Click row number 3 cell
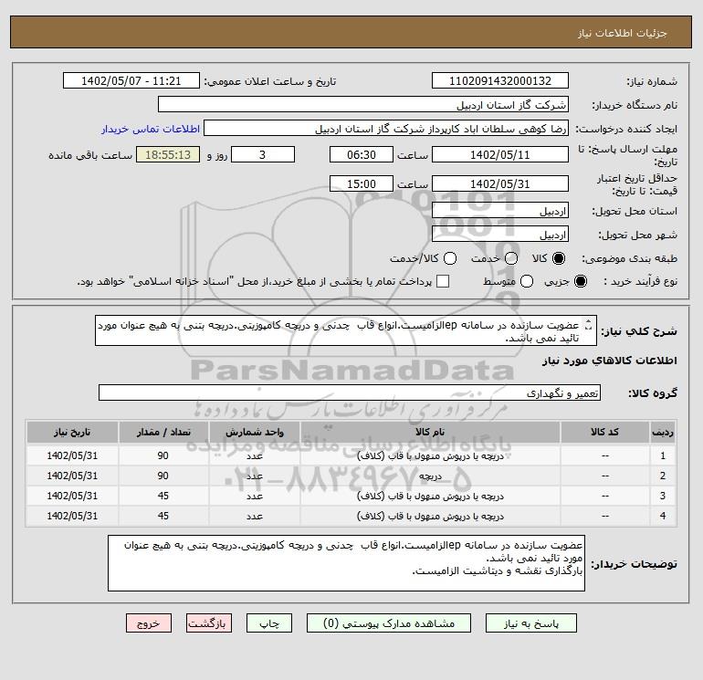The width and height of the screenshot is (703, 680). [x=663, y=496]
